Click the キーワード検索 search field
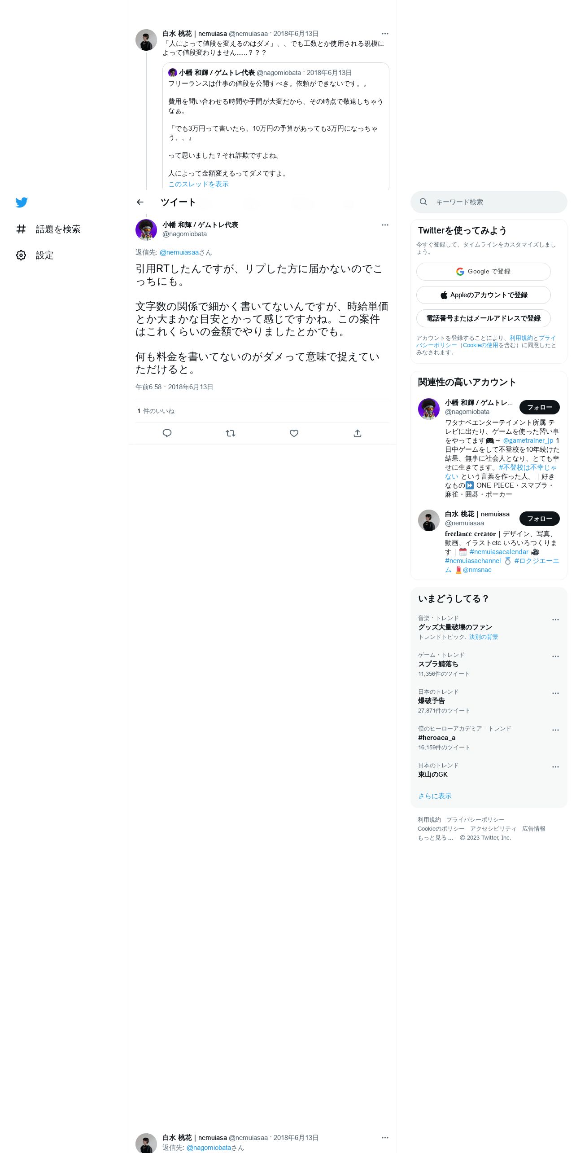The height and width of the screenshot is (1153, 576). tap(489, 202)
